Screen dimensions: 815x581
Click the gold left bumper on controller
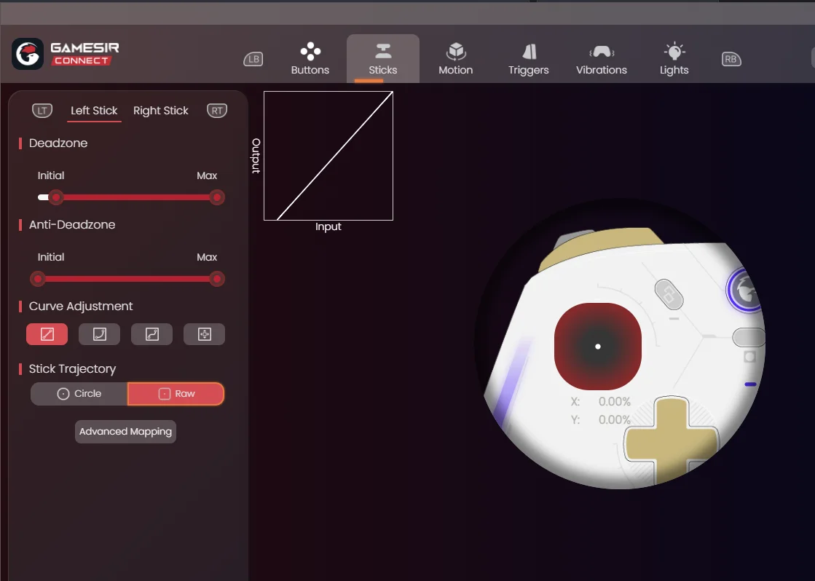[600, 247]
